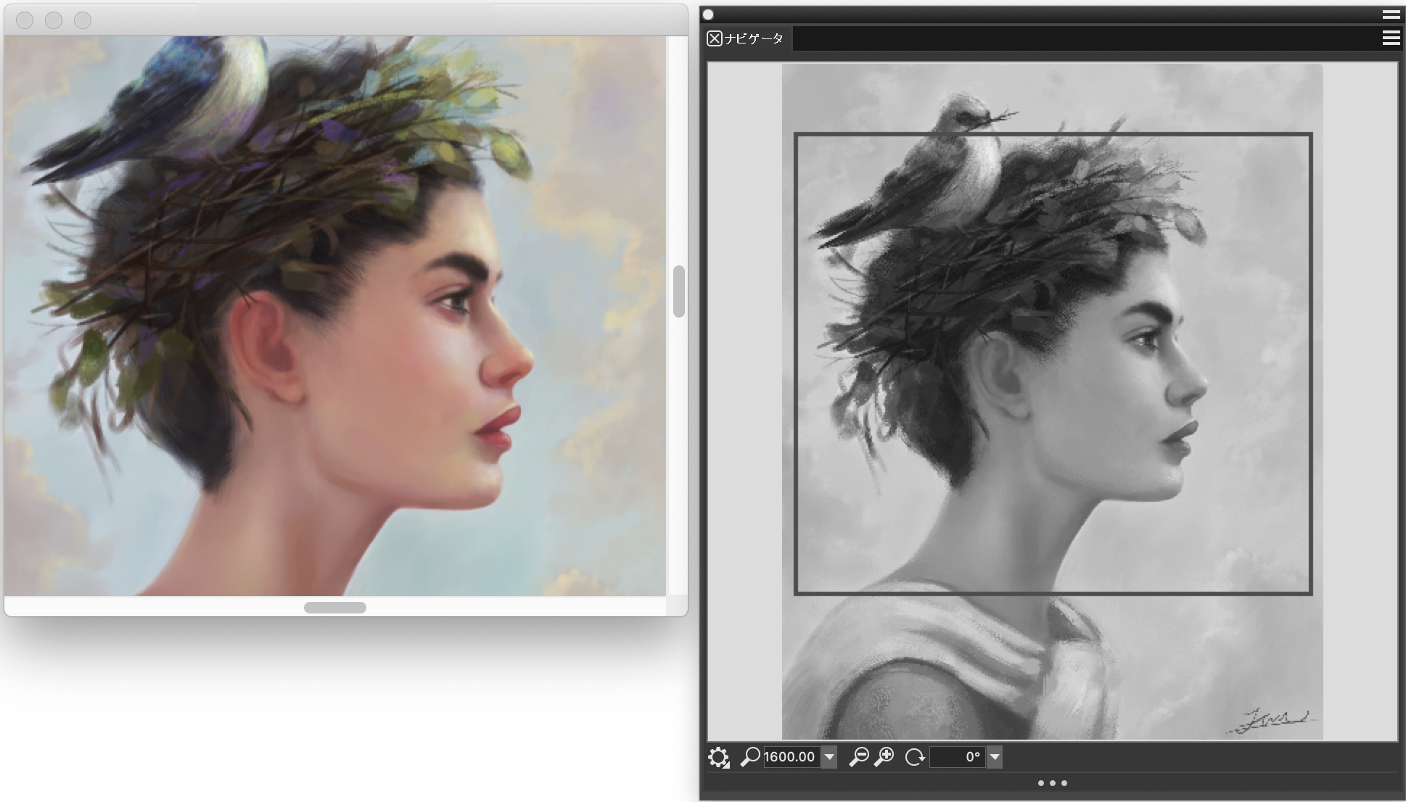Click the 1600.00 zoom value field
The image size is (1406, 802).
790,756
